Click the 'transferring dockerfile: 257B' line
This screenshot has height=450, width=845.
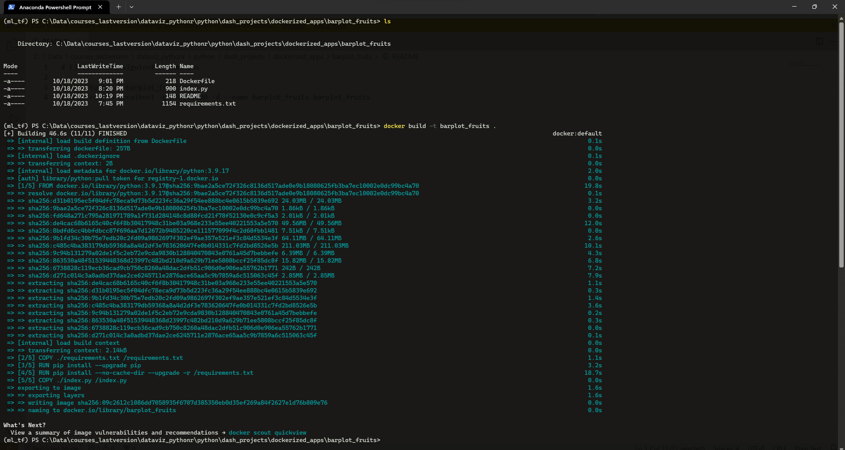(69, 148)
